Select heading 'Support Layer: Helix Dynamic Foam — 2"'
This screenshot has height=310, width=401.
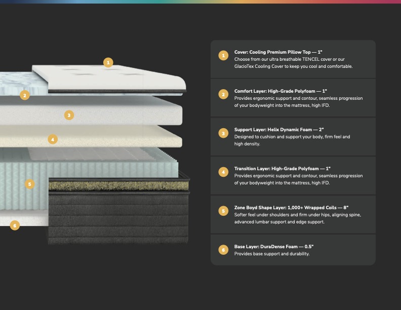279,130
